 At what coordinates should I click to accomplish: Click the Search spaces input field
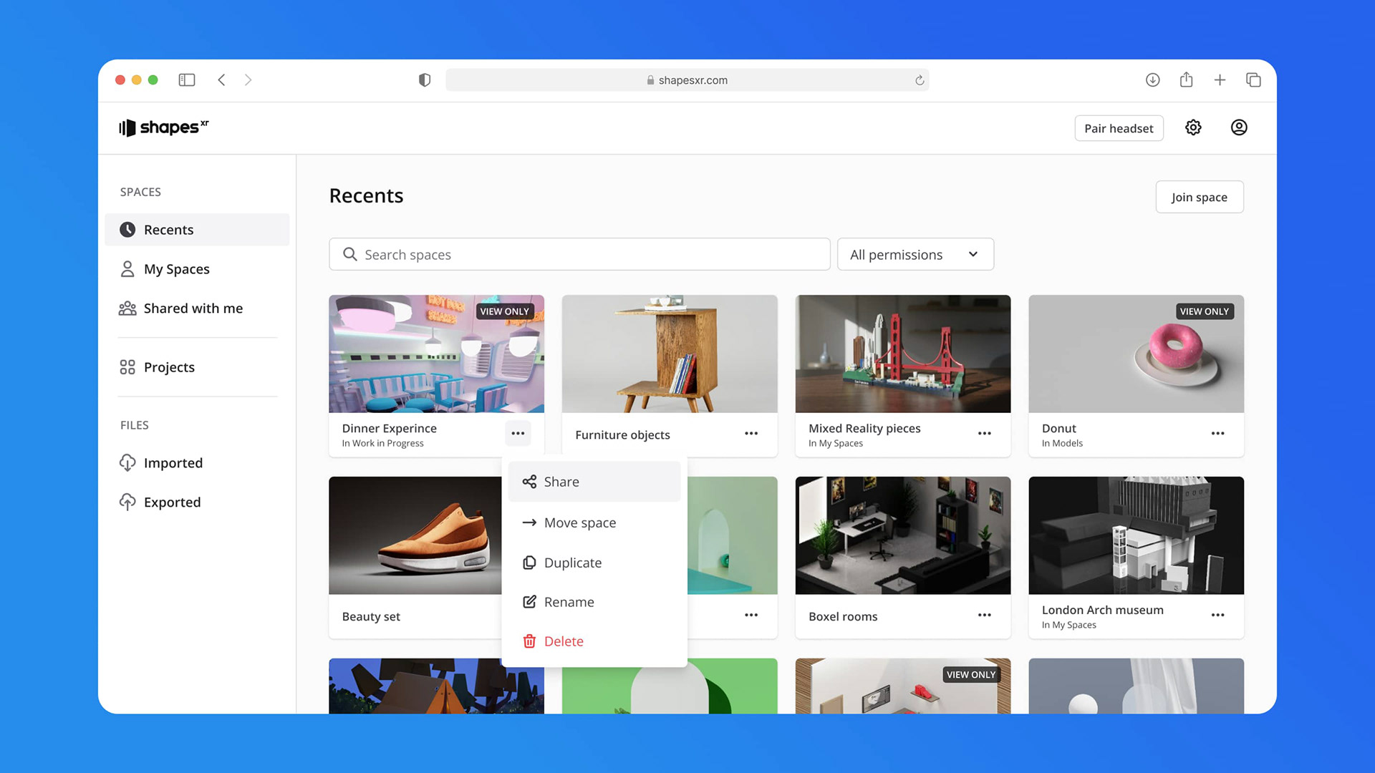coord(579,255)
